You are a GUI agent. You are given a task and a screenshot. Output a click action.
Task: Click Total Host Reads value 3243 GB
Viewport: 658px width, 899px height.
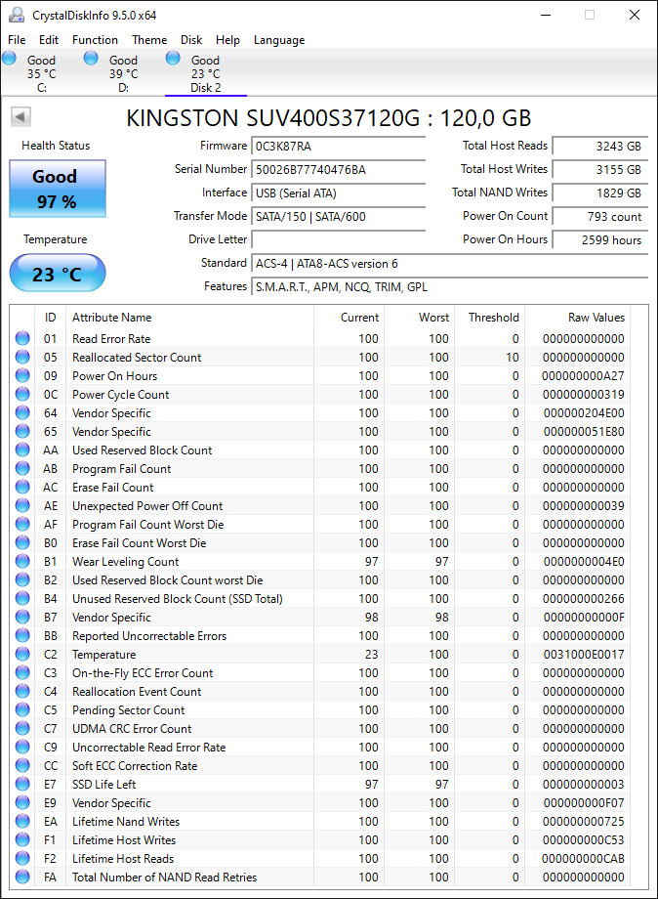[x=600, y=147]
